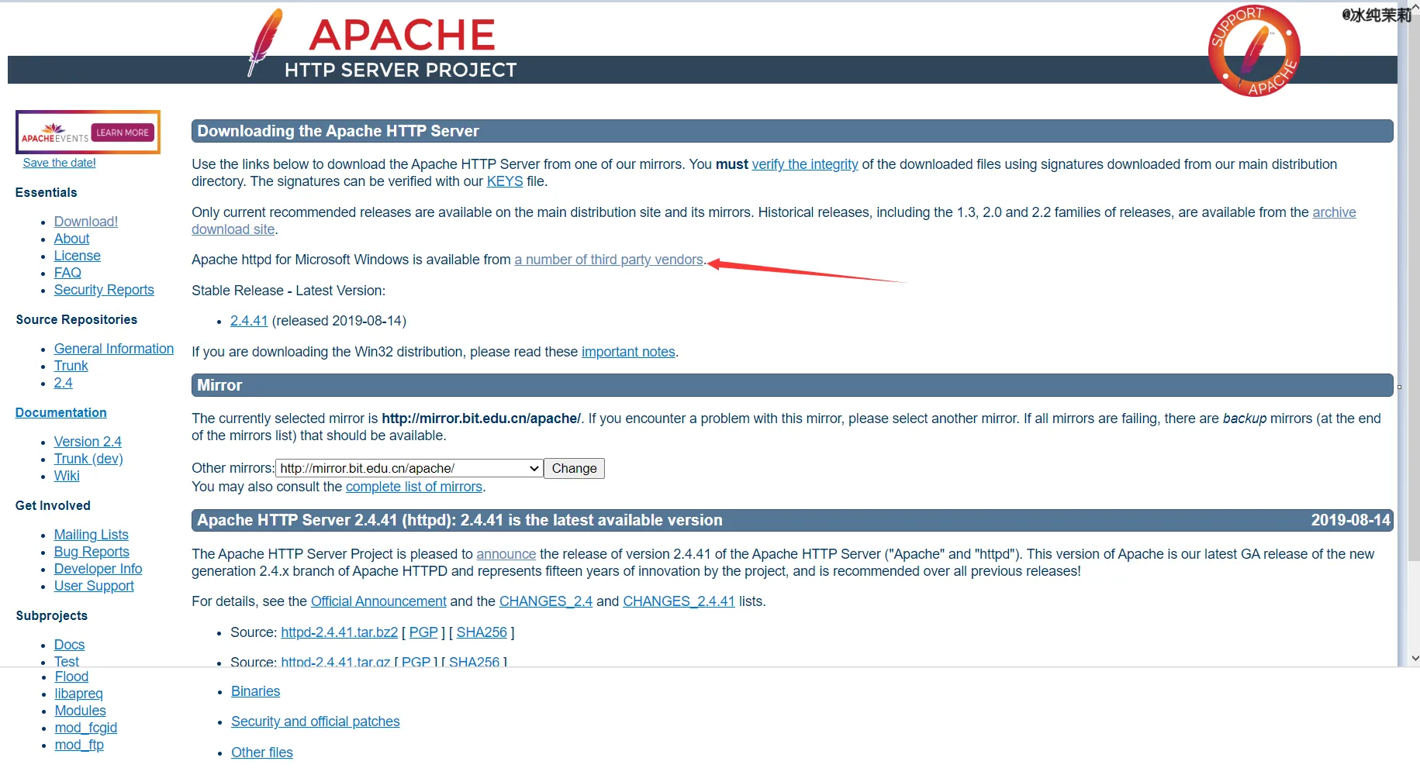Open Version 2.4 documentation
The width and height of the screenshot is (1420, 768).
click(x=88, y=442)
